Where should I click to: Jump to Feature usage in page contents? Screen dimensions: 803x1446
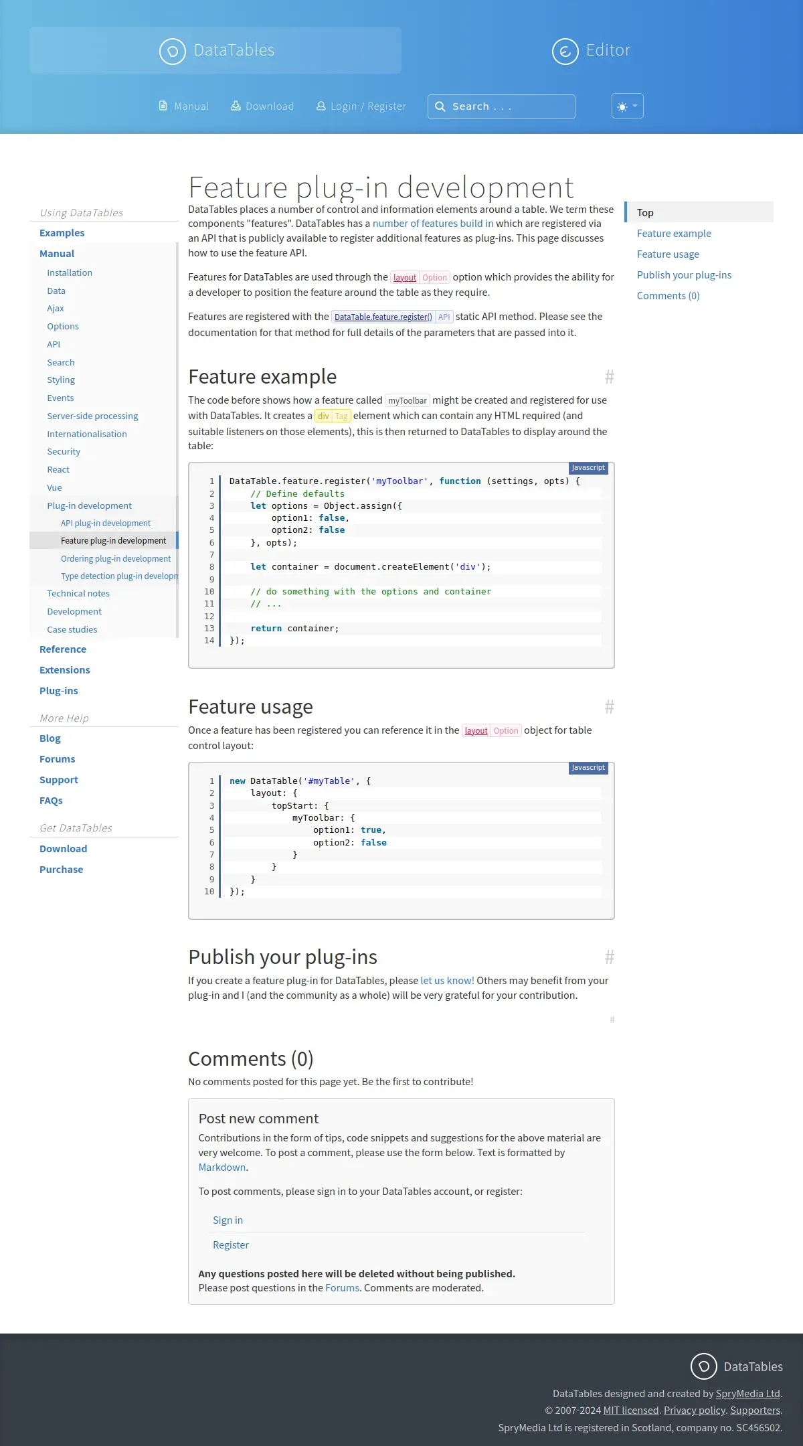click(668, 254)
